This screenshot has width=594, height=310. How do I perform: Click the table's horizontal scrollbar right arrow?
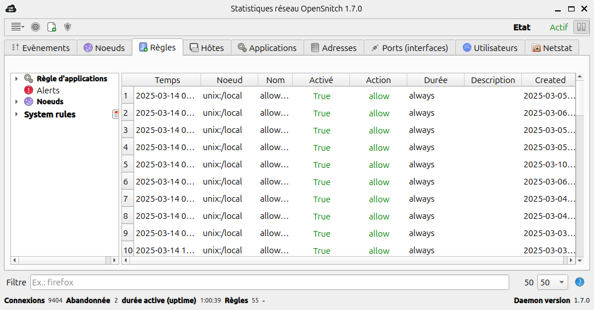coord(571,260)
